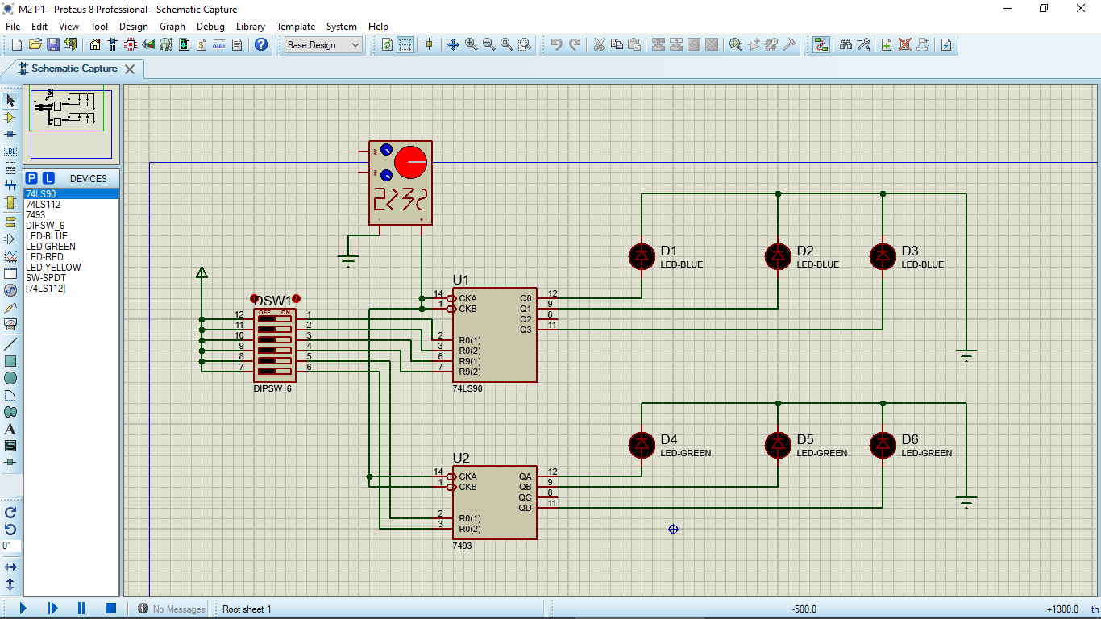Pick parts from libraries magnifier icon
Screen dimensions: 1101x619
[x=736, y=45]
